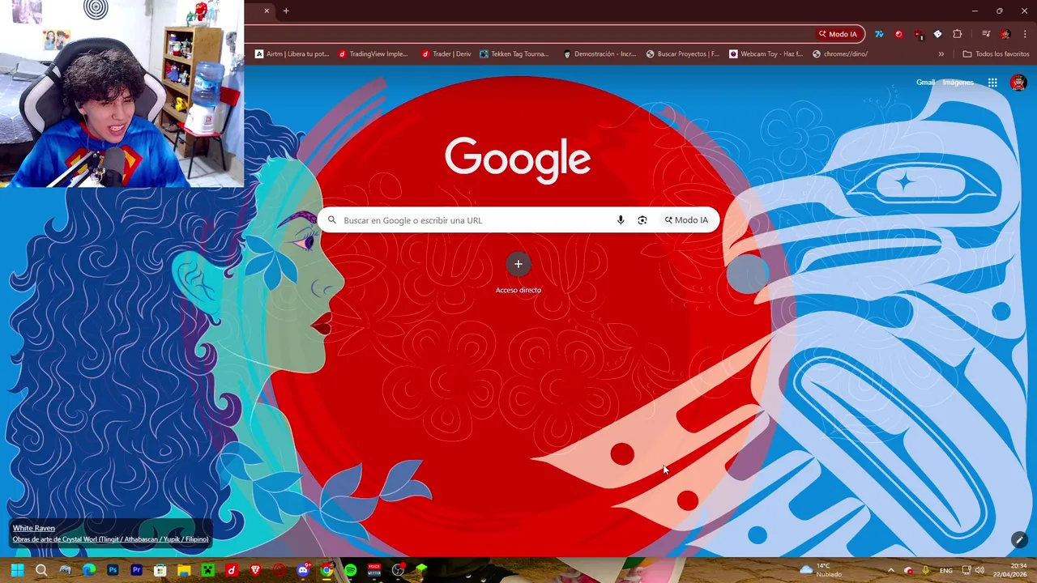Open chrome://dino/ bookmark
Viewport: 1037px width, 583px height.
pos(840,54)
